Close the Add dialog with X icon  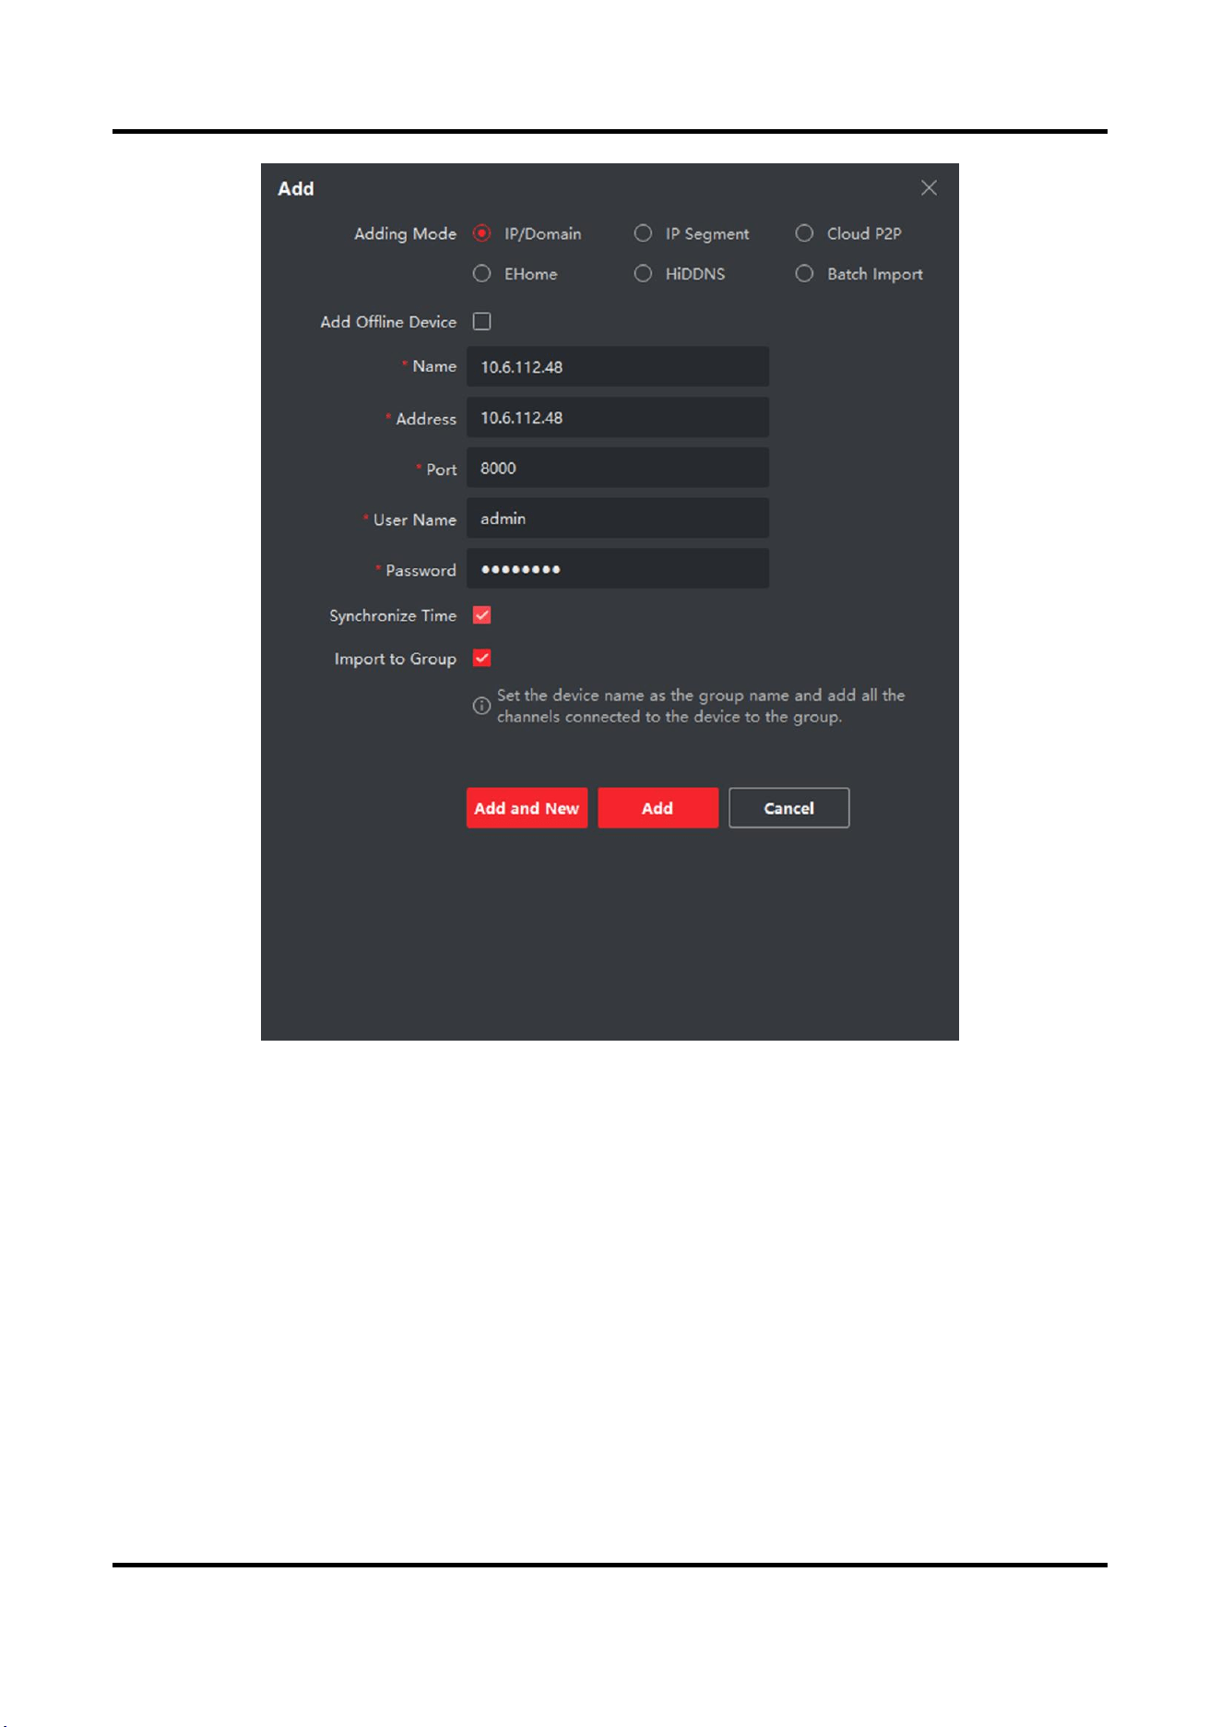tap(929, 188)
